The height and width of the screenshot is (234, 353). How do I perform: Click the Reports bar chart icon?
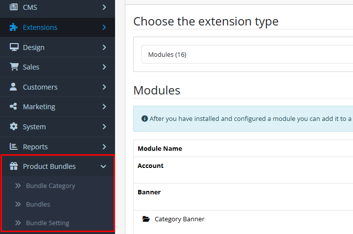coord(14,147)
